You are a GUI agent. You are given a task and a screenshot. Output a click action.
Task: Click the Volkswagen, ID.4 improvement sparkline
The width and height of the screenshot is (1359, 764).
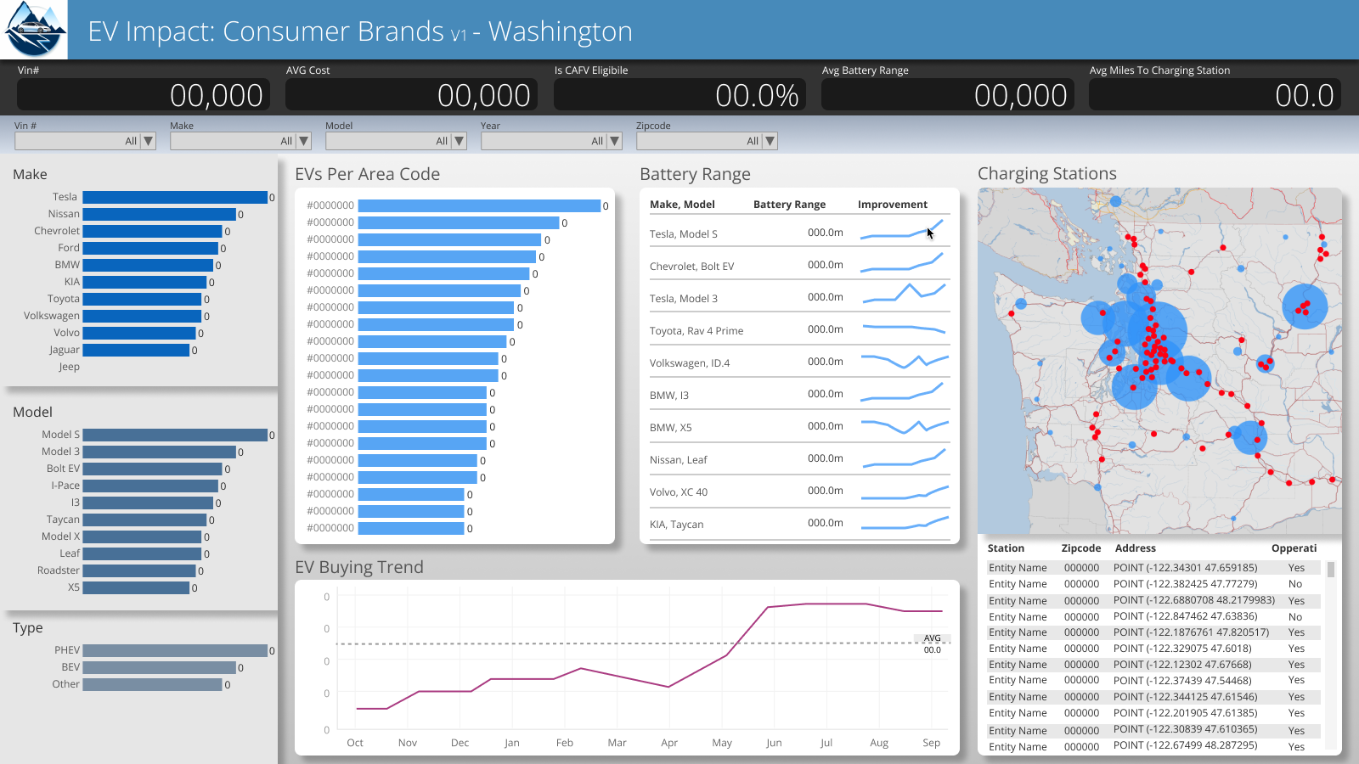pyautogui.click(x=904, y=362)
